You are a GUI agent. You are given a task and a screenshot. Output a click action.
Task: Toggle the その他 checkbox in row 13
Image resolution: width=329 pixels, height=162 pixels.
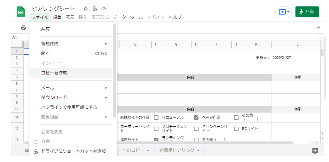pos(196,139)
